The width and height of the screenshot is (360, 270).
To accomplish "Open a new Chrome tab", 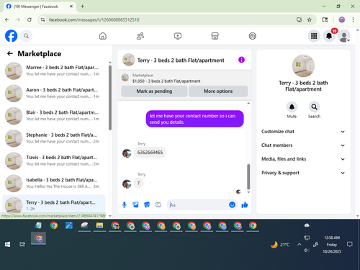I will [x=82, y=6].
